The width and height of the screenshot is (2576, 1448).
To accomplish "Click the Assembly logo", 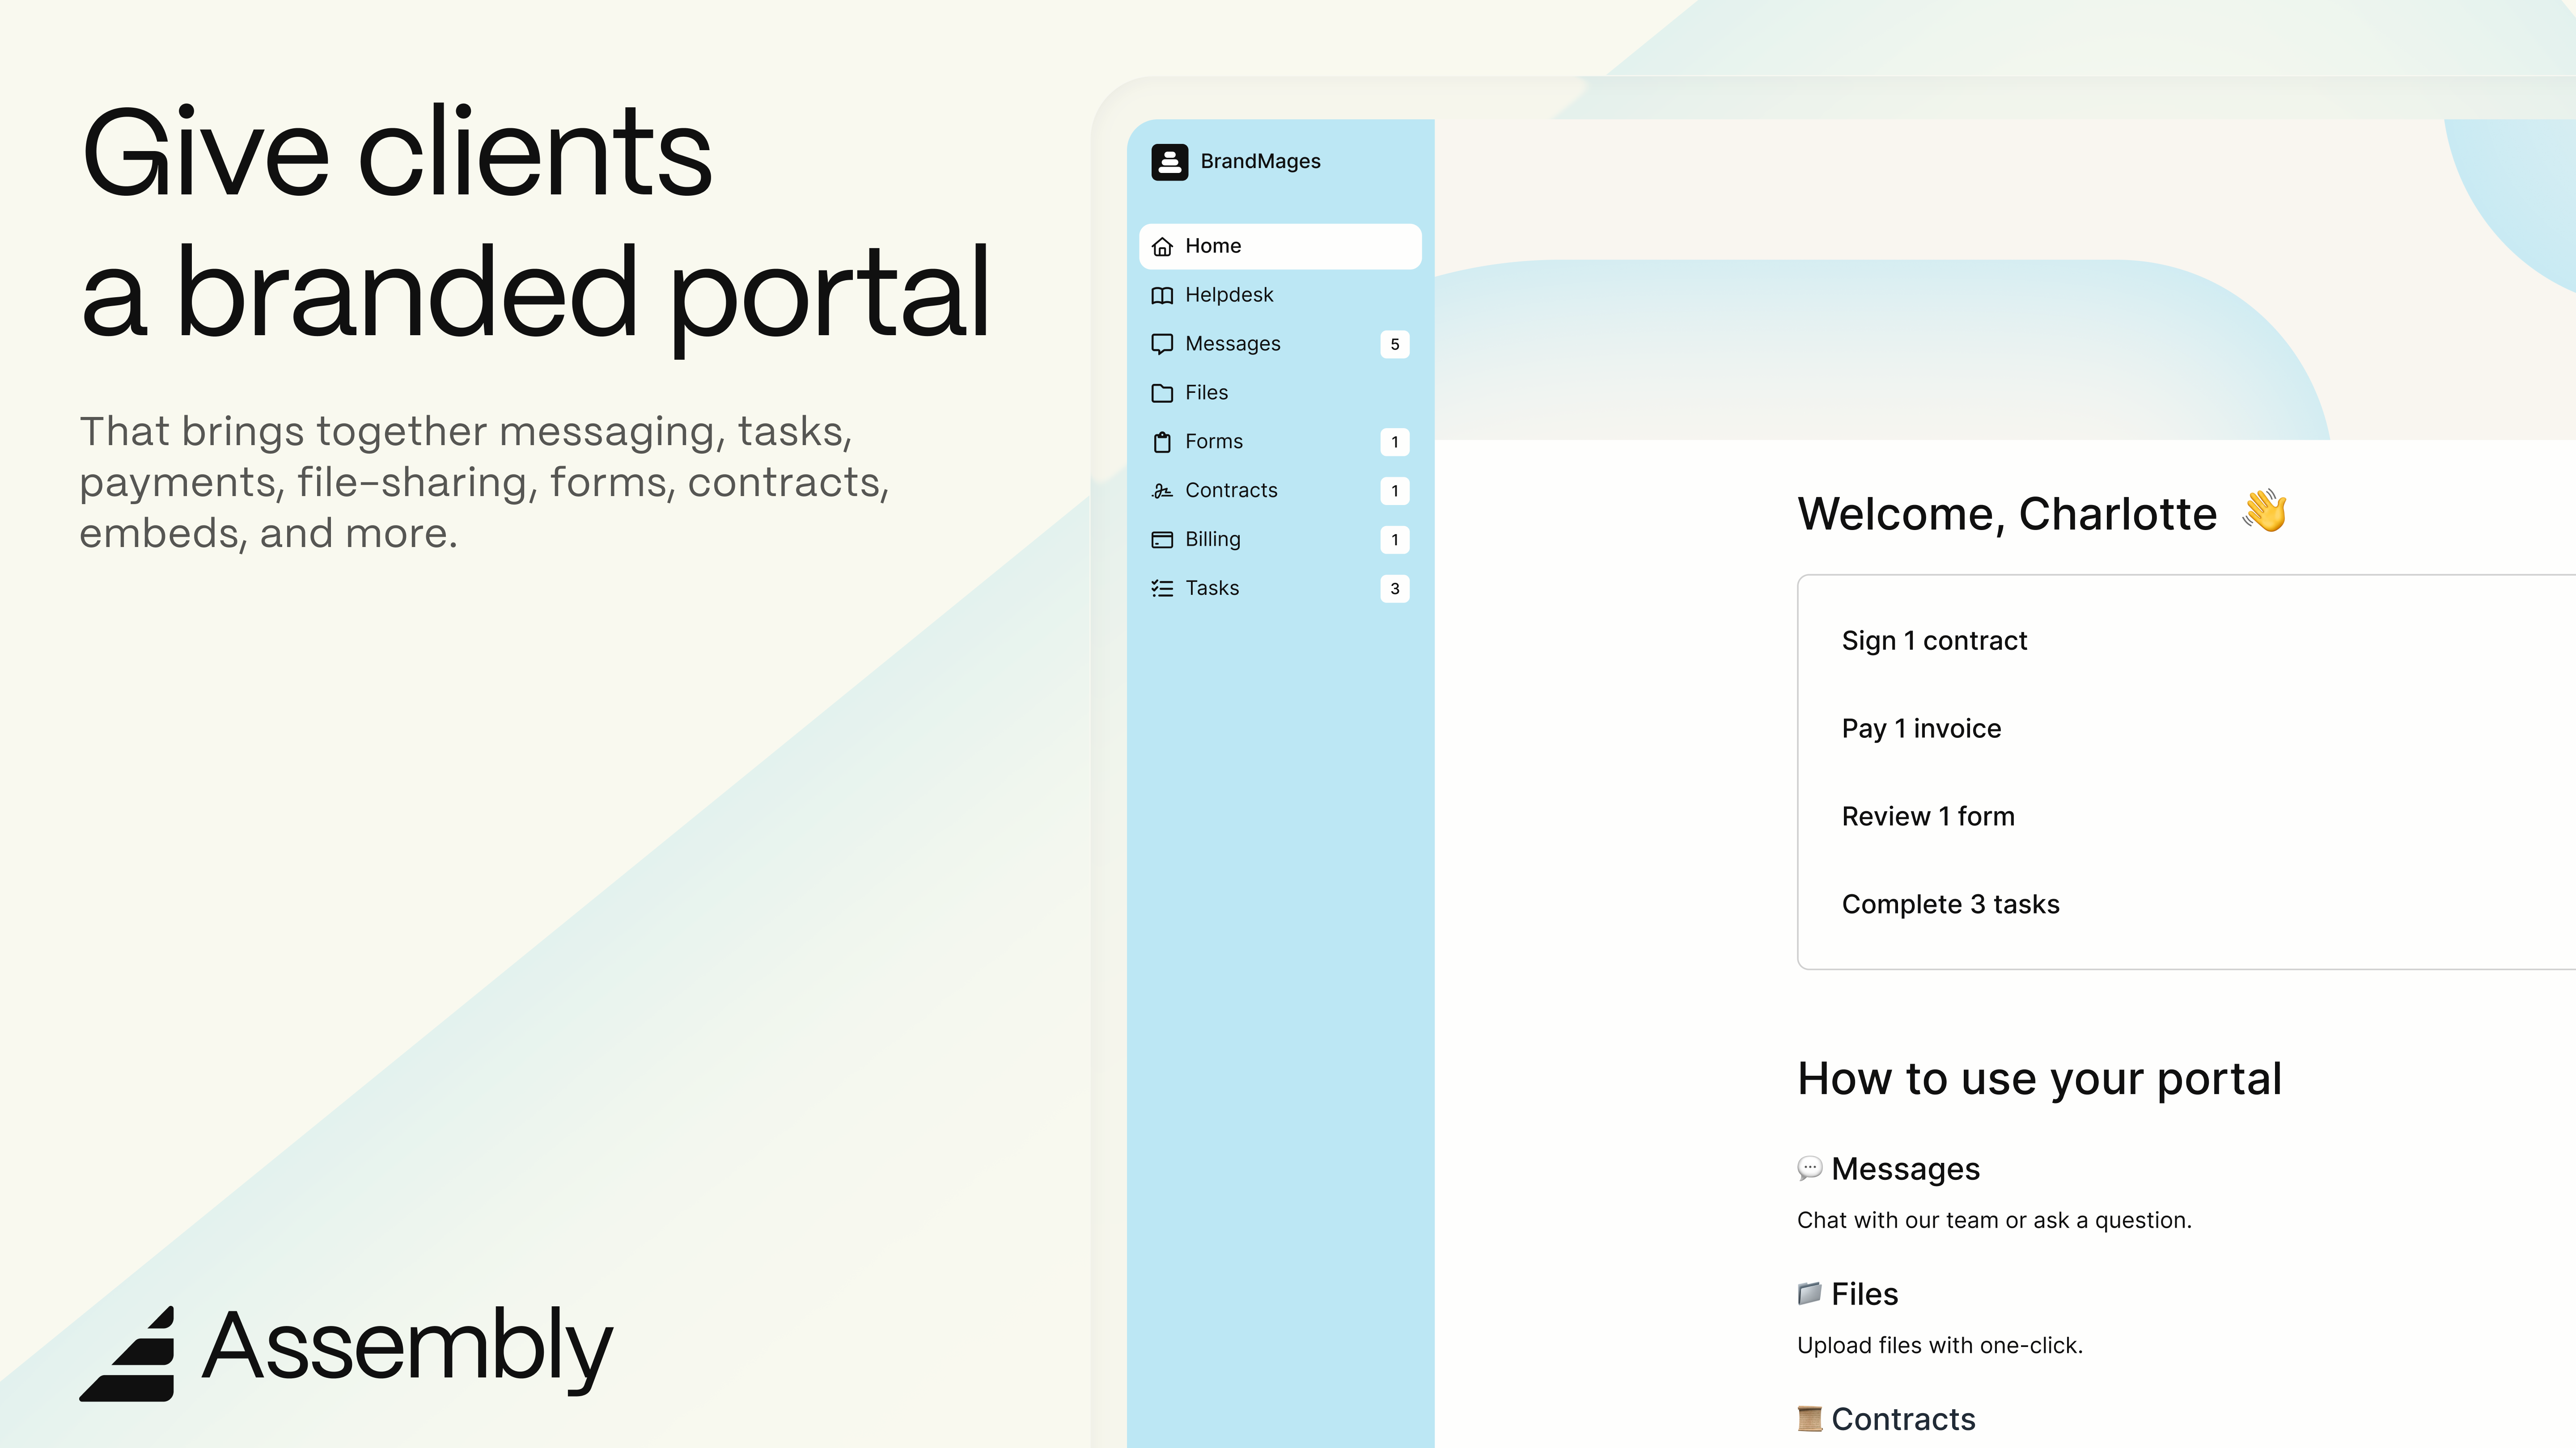I will point(346,1350).
